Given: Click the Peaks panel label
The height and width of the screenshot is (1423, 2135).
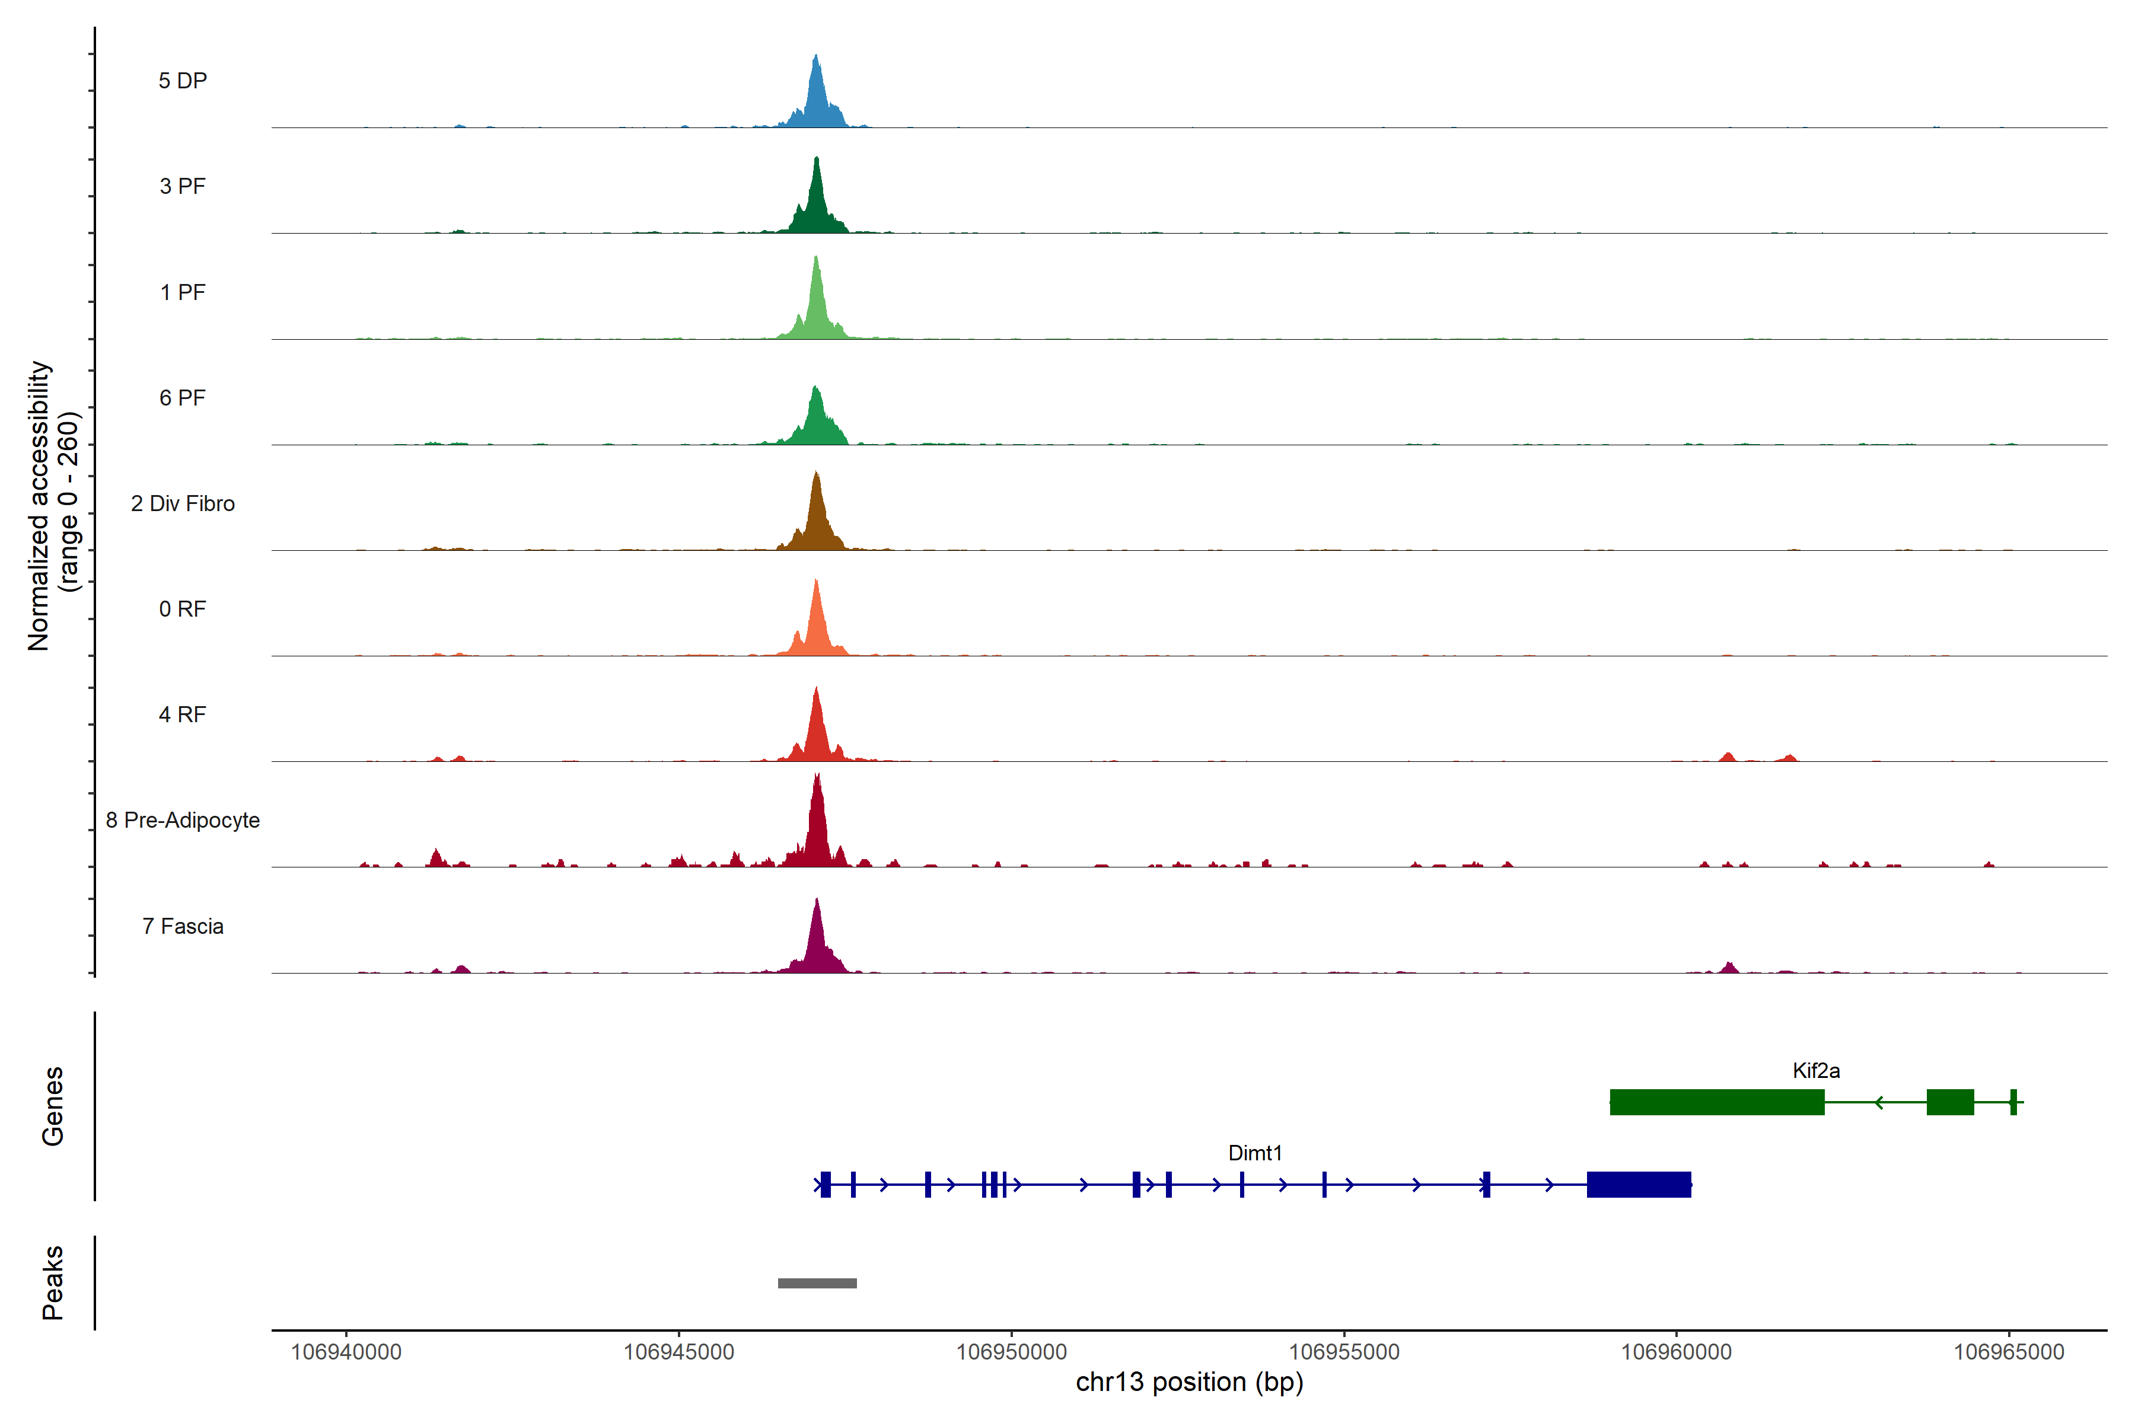Looking at the screenshot, I should tap(53, 1281).
